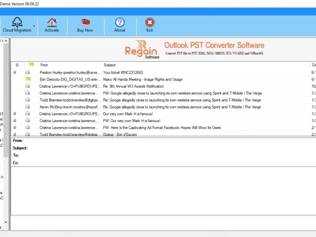Image resolution: width=316 pixels, height=237 pixels.
Task: Click the folder panel vertical scrollbar thumb
Action: 6,101
